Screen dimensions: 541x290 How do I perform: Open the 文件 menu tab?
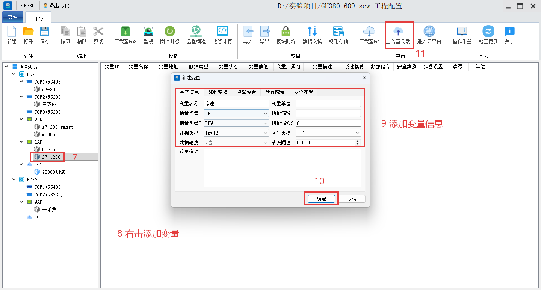[13, 17]
